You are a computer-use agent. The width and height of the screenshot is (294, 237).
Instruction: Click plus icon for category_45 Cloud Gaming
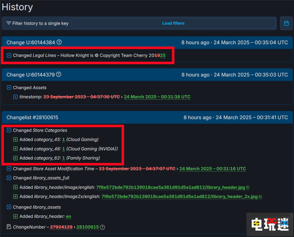(16, 140)
